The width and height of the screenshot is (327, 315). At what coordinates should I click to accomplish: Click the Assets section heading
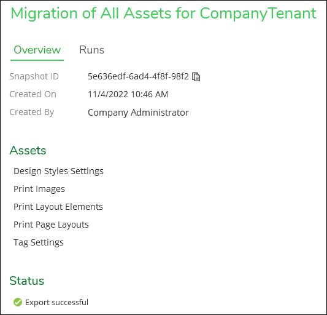(x=28, y=150)
